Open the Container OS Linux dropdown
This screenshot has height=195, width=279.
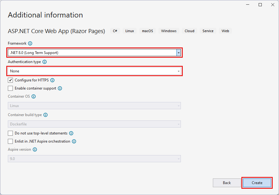94,106
